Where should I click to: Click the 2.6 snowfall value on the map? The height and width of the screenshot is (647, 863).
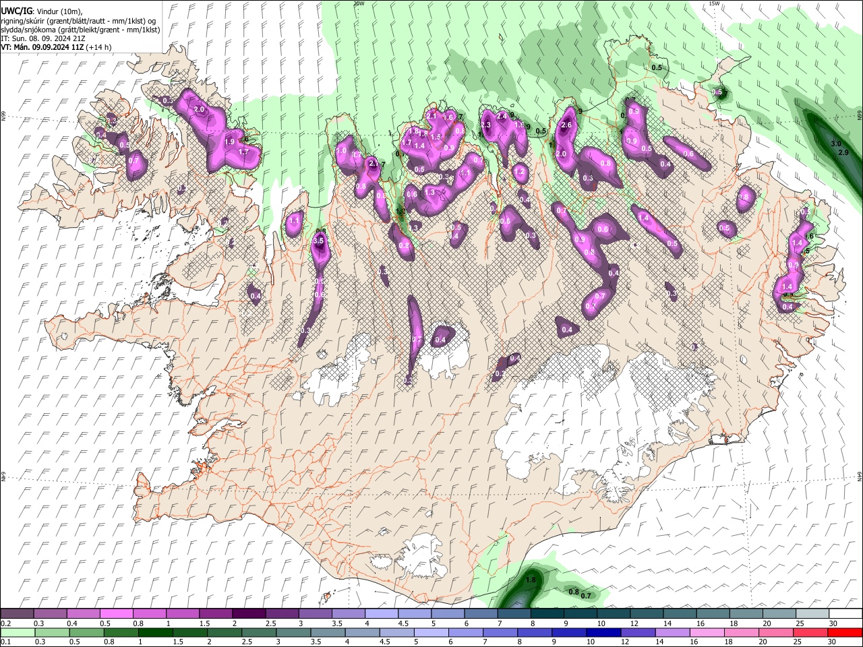(566, 125)
